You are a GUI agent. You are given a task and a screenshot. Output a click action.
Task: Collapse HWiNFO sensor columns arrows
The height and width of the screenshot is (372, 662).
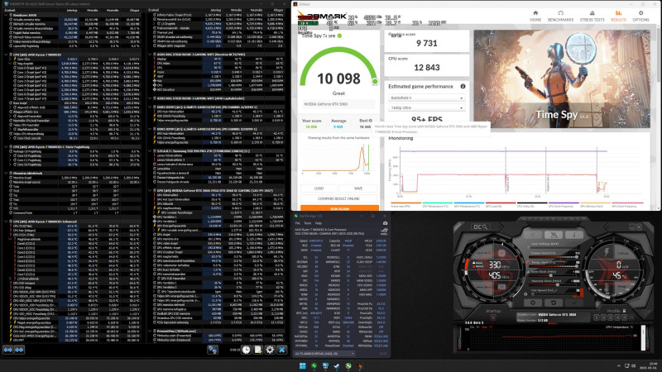click(19, 350)
